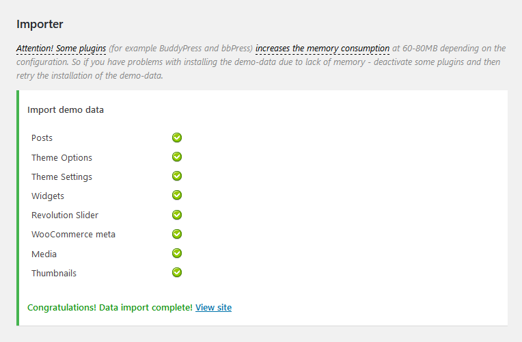Click the green checkmark beside Widgets
This screenshot has width=522, height=342.
coord(177,195)
